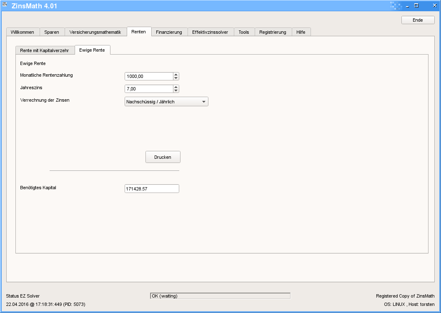Viewport: 441px width, 313px height.
Task: Increase the Jahreszins value with up arrow
Action: tap(176, 87)
